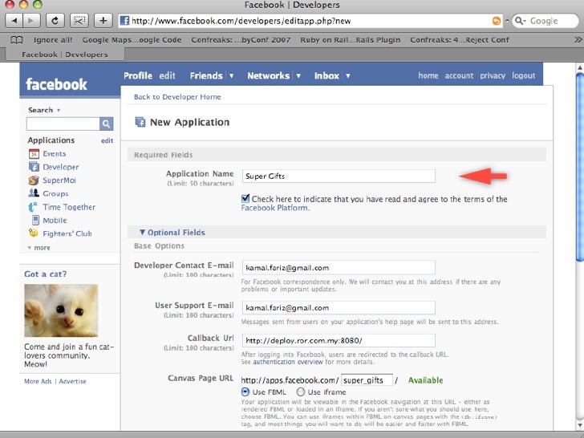The height and width of the screenshot is (438, 584).
Task: Click the User Support E-mail field
Action: click(x=339, y=308)
